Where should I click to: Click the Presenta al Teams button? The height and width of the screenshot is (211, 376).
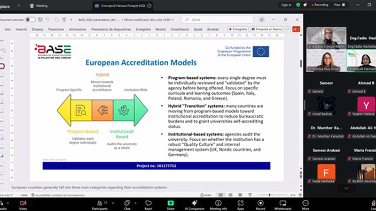266,29
